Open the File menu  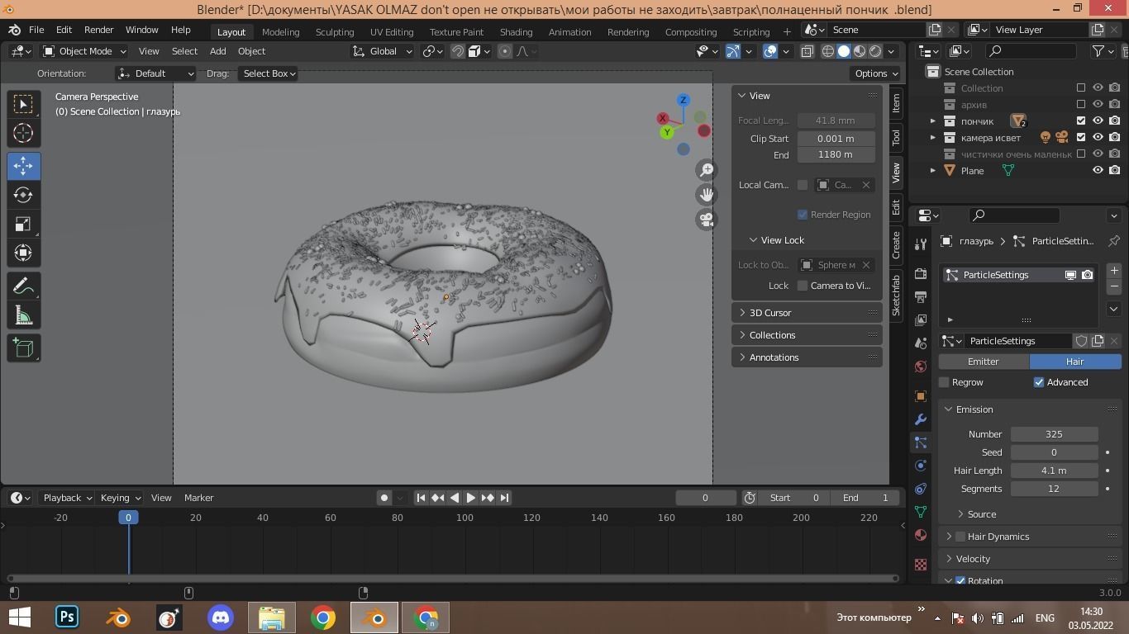(36, 30)
